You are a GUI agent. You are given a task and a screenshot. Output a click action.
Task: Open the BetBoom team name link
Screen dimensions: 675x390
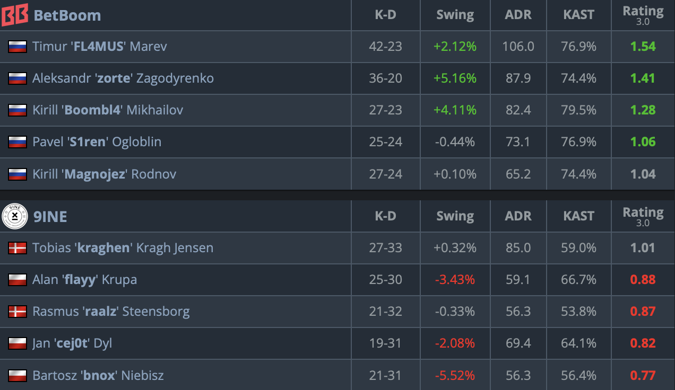[x=67, y=15]
